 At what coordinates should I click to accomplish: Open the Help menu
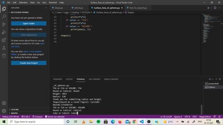(x=61, y=2)
